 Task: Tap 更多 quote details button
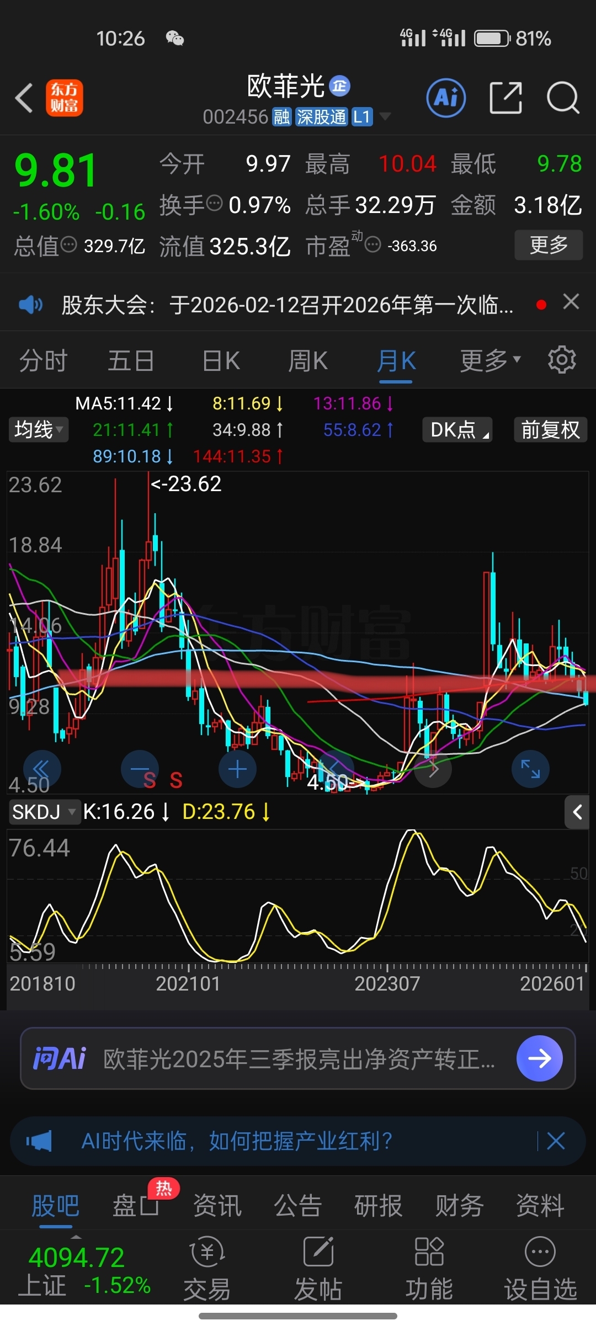pyautogui.click(x=549, y=244)
